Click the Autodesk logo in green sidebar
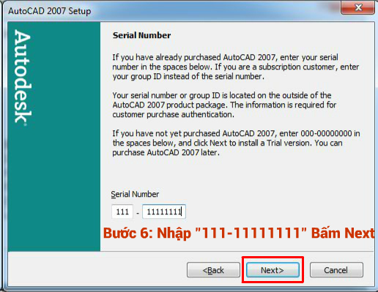Image resolution: width=378 pixels, height=292 pixels. pyautogui.click(x=23, y=78)
